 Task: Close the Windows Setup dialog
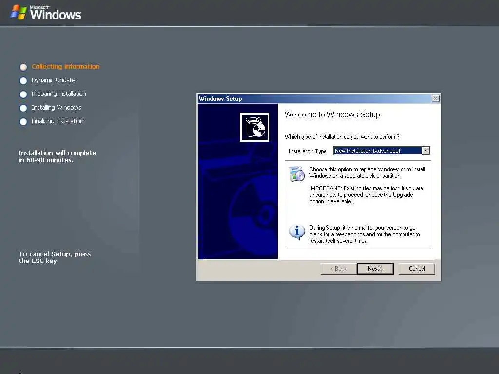click(x=435, y=98)
